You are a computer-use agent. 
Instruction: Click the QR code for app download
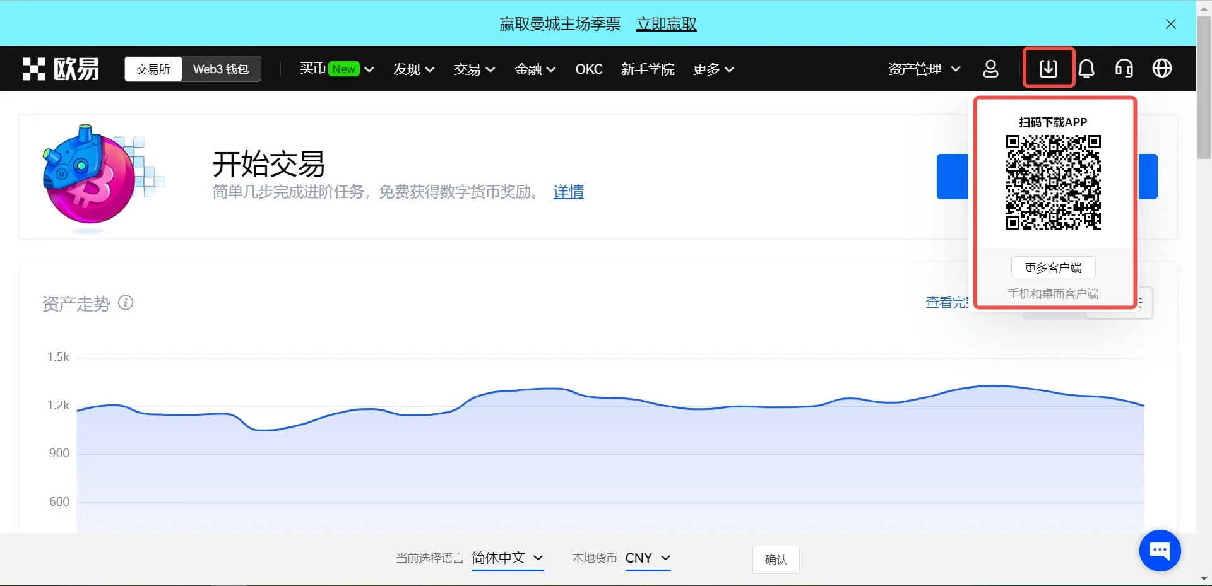1053,182
